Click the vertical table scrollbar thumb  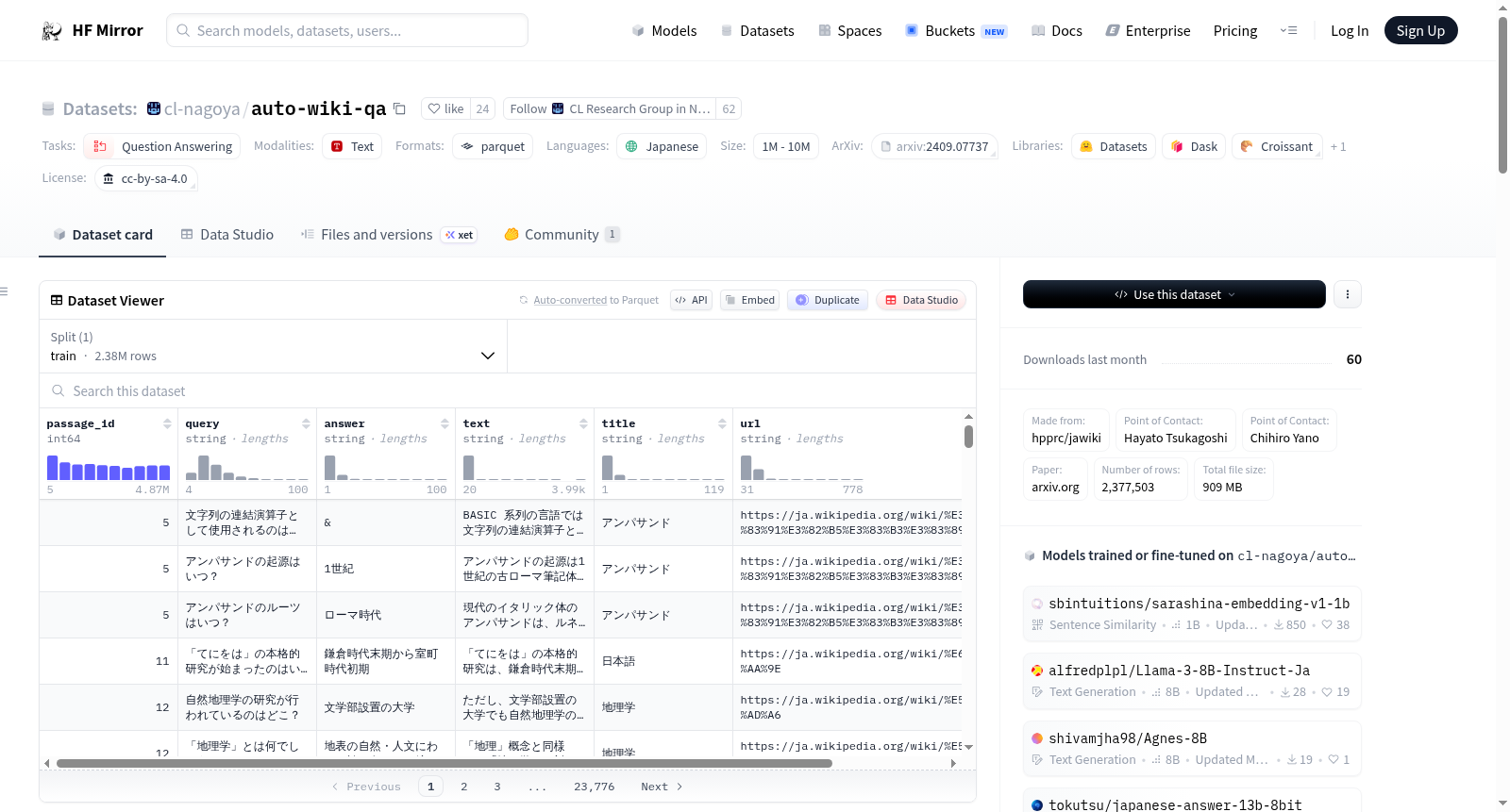968,437
